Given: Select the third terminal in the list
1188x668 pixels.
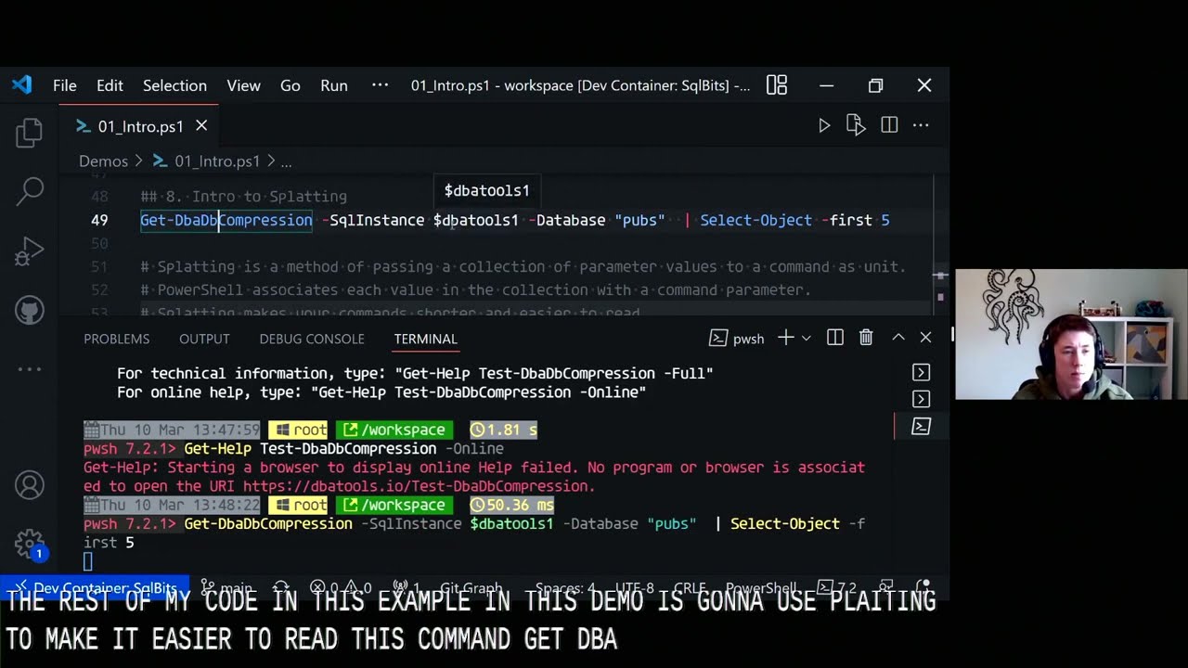Looking at the screenshot, I should pyautogui.click(x=921, y=427).
